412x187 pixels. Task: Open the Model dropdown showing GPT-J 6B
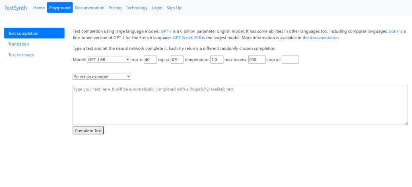[x=108, y=60]
